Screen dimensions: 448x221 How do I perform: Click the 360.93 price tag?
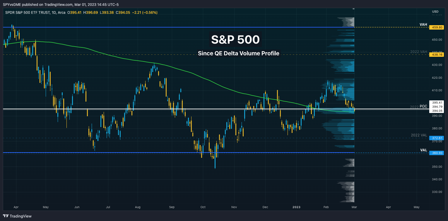[x=436, y=153]
